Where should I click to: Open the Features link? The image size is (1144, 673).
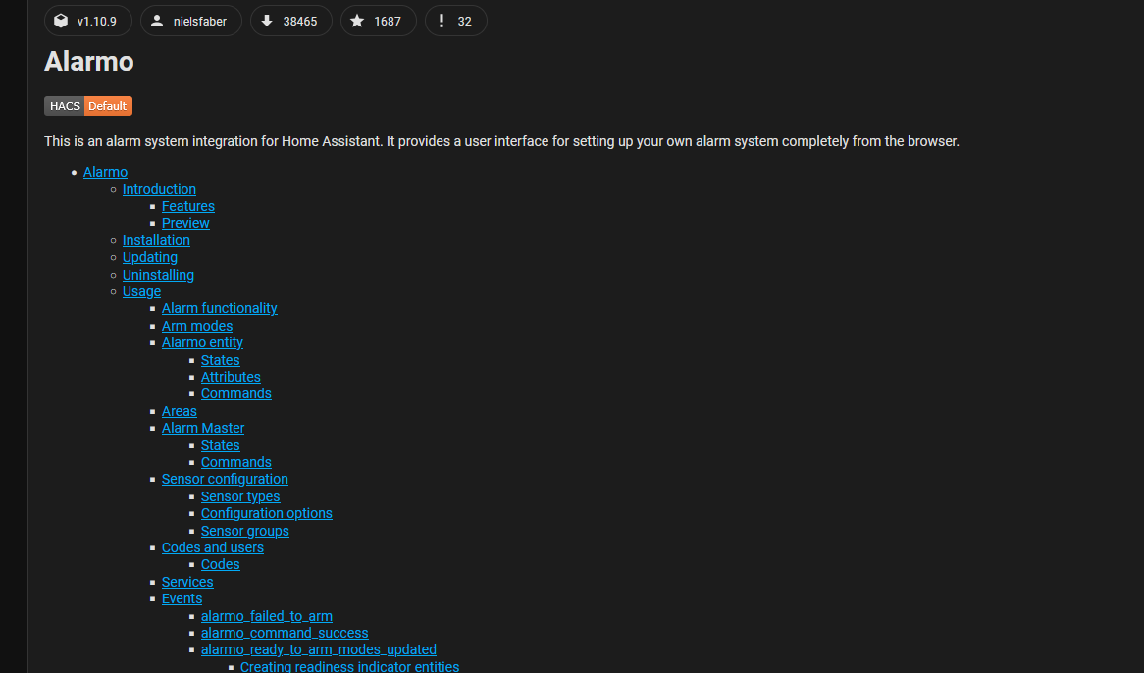[x=188, y=206]
